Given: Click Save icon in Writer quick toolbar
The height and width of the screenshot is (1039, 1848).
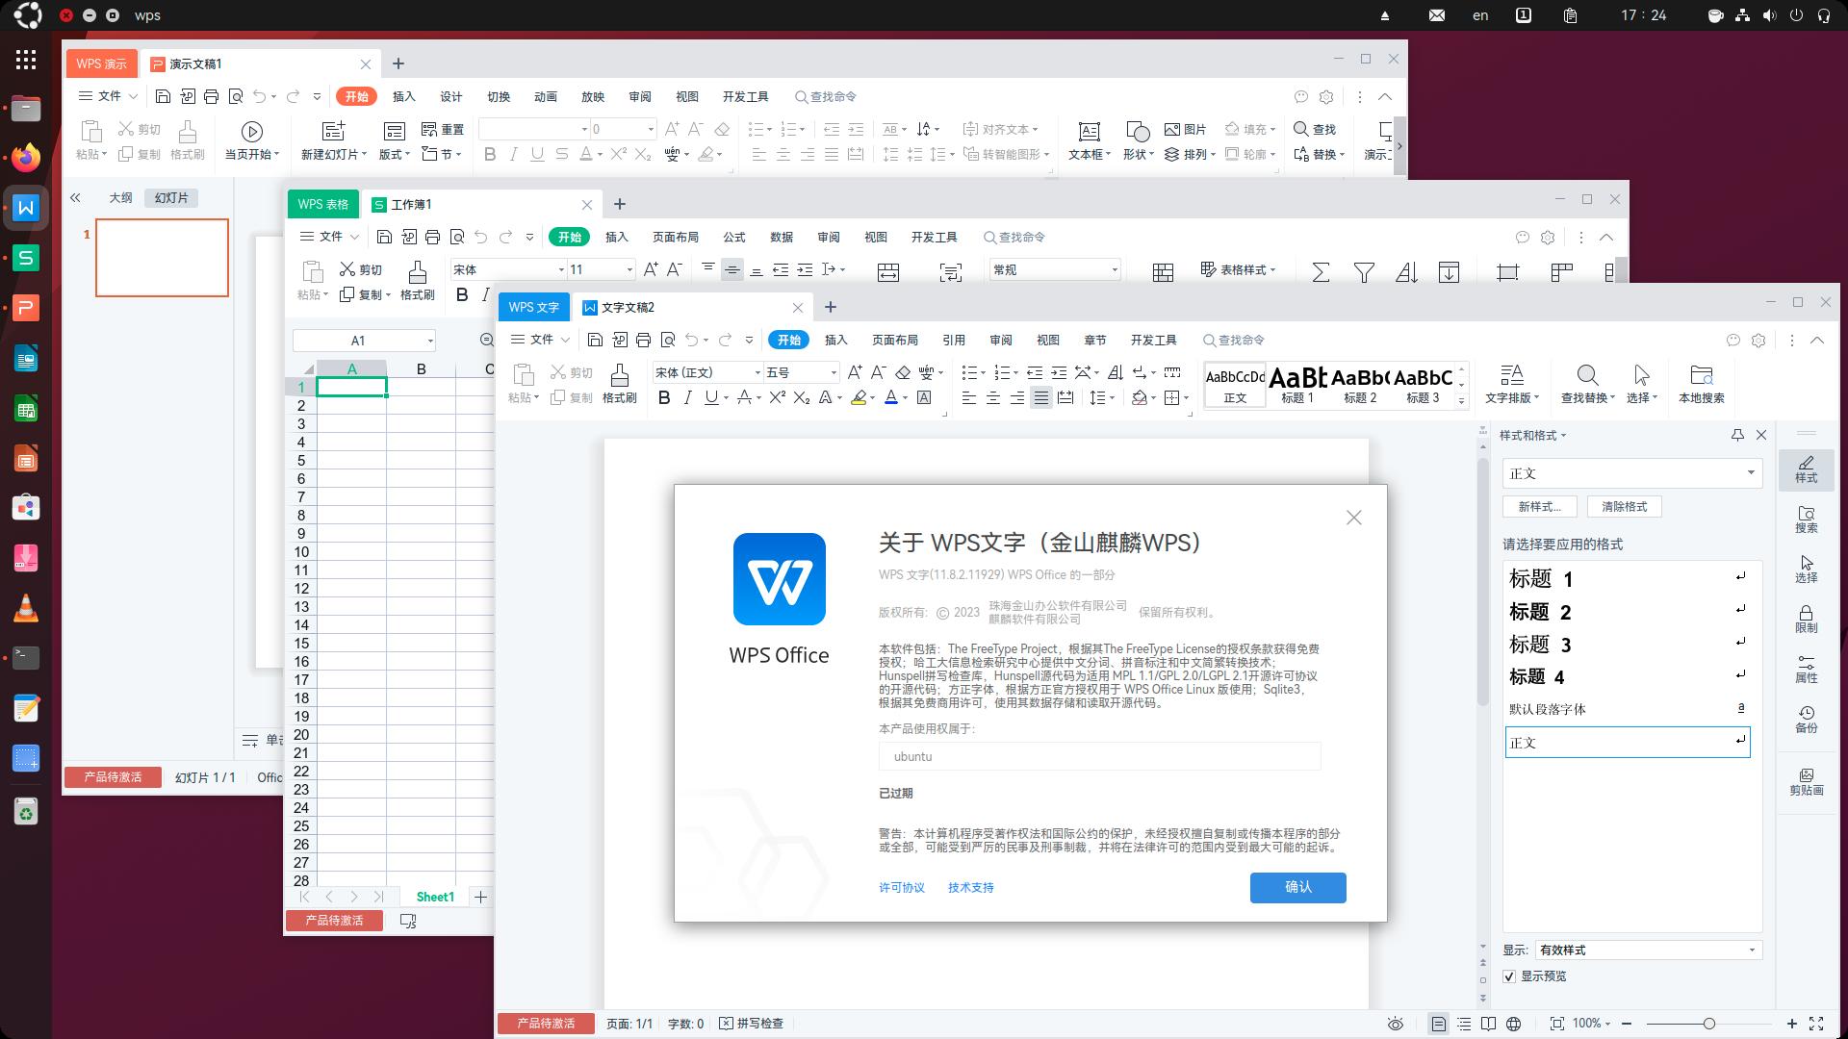Looking at the screenshot, I should click(595, 340).
